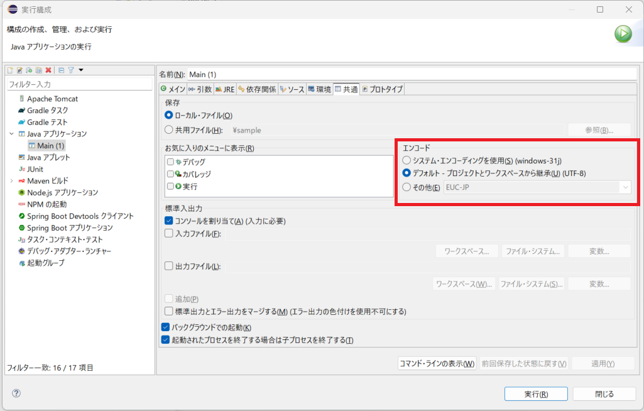Open the EUC-JP encoding dropdown

(625, 187)
